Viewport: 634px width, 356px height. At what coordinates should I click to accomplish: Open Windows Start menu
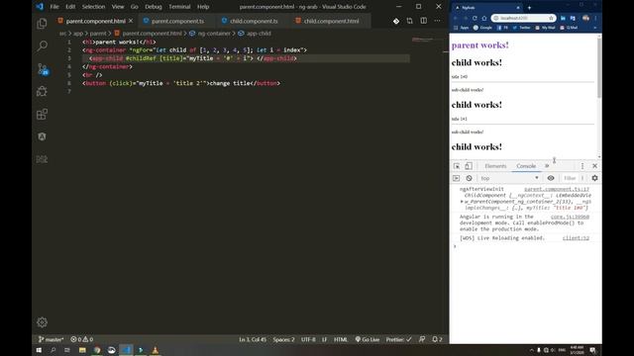click(39, 350)
